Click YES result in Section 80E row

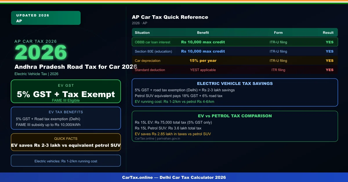tap(330, 51)
